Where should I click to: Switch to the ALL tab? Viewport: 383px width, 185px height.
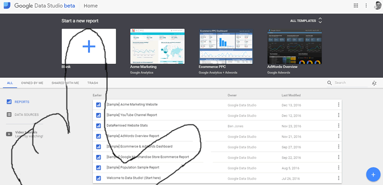click(10, 83)
